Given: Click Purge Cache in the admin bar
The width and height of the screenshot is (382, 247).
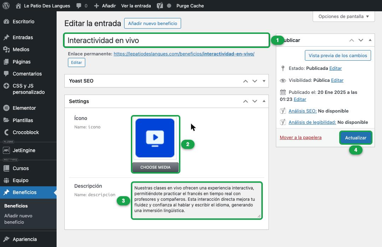Looking at the screenshot, I should (x=190, y=6).
